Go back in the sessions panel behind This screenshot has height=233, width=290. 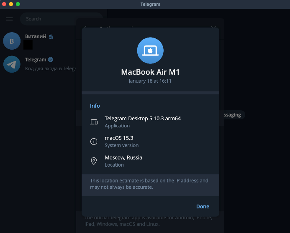(x=85, y=27)
